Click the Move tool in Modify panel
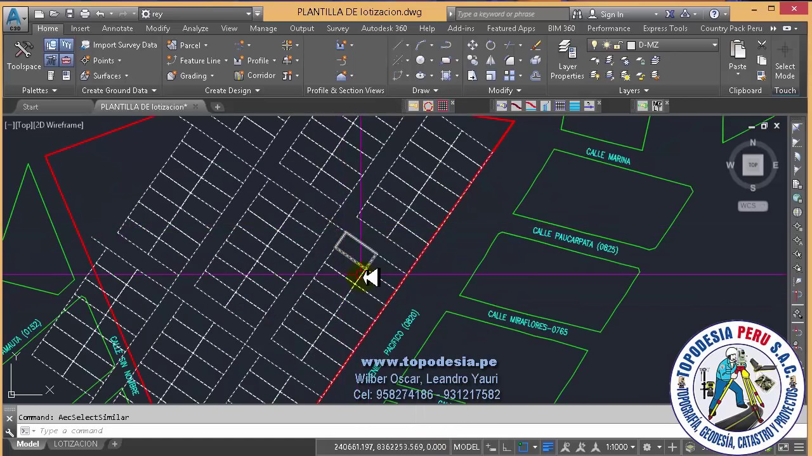The width and height of the screenshot is (812, 456). tap(473, 45)
